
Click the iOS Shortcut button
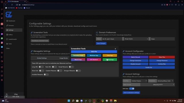[94, 60]
